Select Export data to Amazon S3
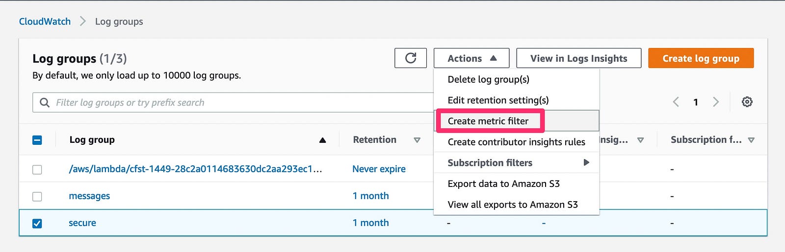 pyautogui.click(x=503, y=183)
